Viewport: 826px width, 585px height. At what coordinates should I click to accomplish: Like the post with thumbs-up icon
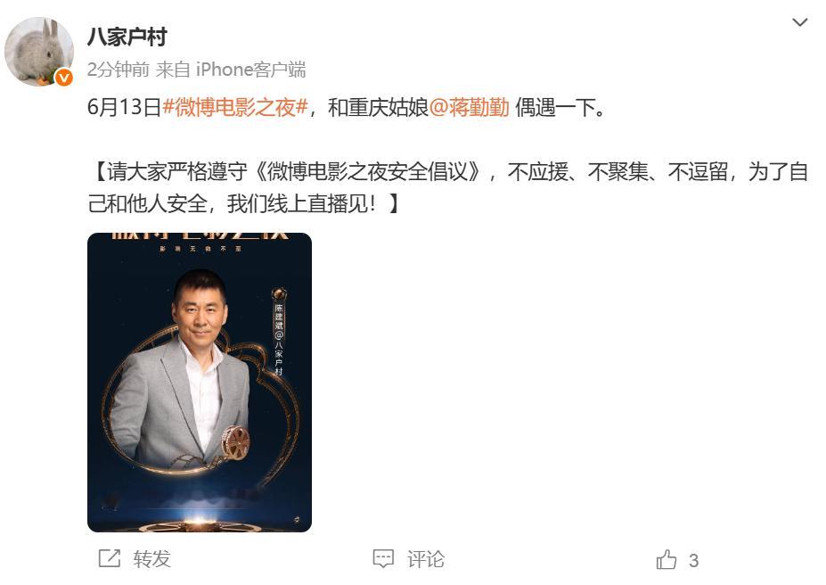[667, 559]
